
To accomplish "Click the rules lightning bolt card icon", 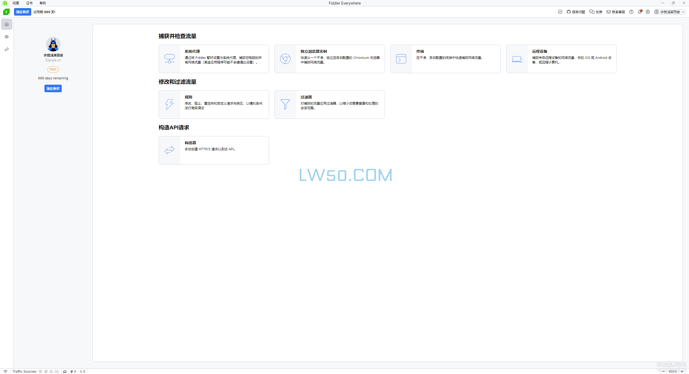I will [x=169, y=104].
